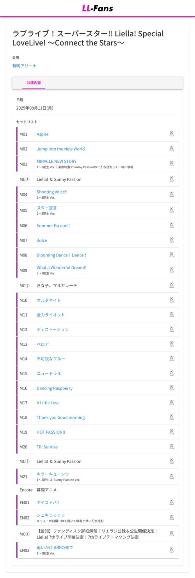Open the 全力ライオット song link
The width and height of the screenshot is (195, 578).
pyautogui.click(x=51, y=315)
